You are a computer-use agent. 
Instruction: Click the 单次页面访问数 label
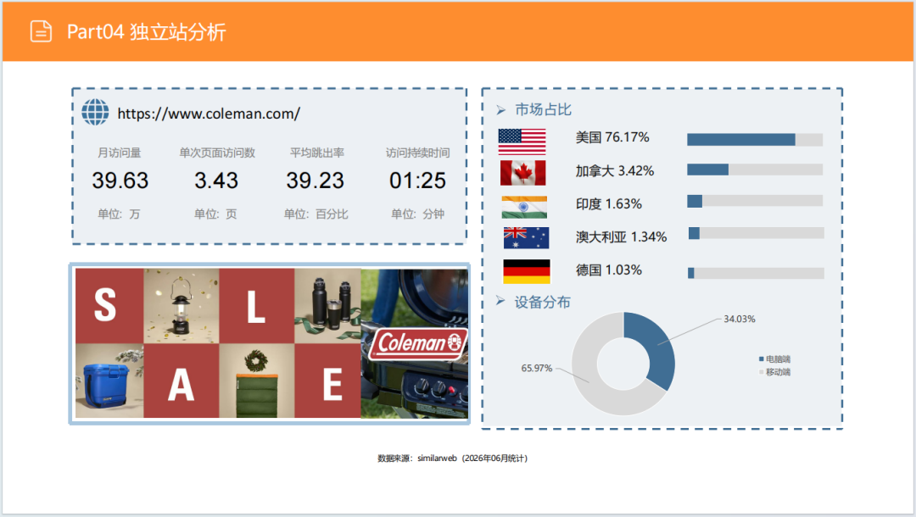click(217, 153)
